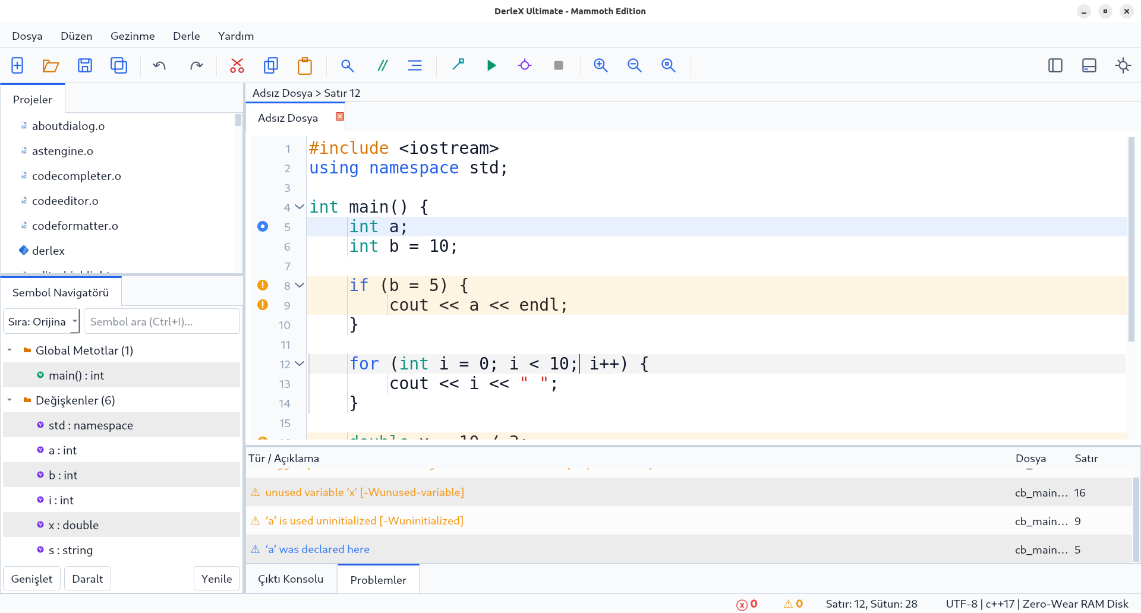The width and height of the screenshot is (1141, 613).
Task: Click the editor vertical scrollbar
Action: [x=1131, y=238]
